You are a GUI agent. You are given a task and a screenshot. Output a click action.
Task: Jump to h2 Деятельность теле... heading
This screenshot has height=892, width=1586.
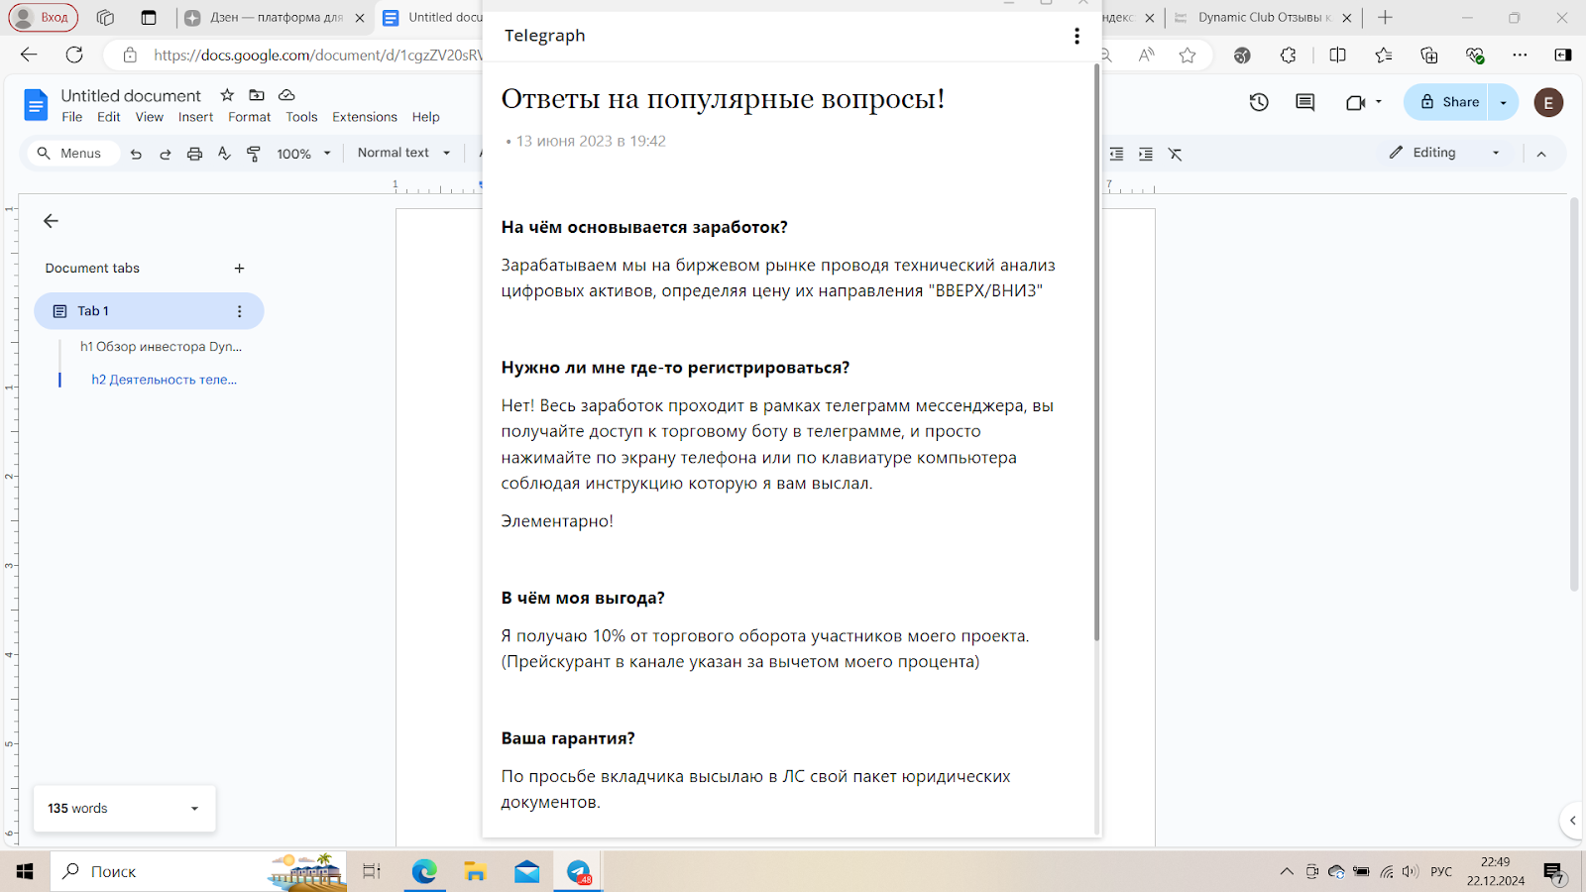(x=165, y=380)
